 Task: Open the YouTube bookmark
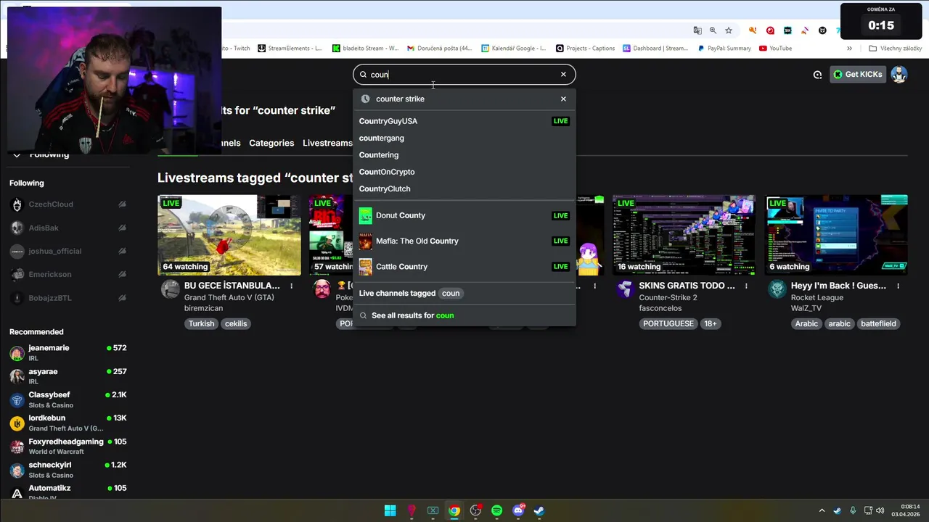pyautogui.click(x=775, y=49)
